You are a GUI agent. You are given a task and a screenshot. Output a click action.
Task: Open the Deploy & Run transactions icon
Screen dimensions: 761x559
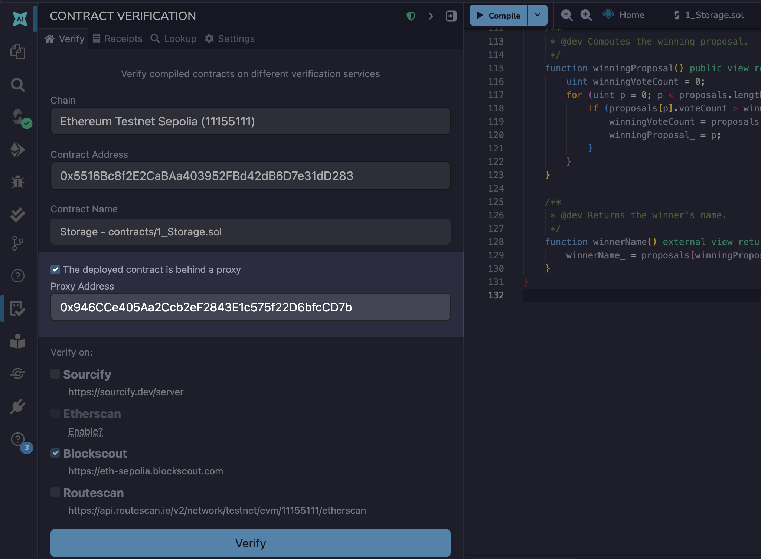[x=18, y=150]
